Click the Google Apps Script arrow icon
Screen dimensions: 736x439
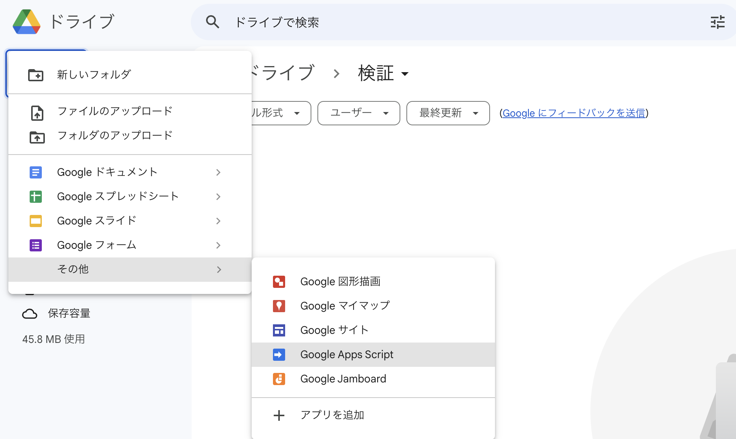tap(279, 354)
